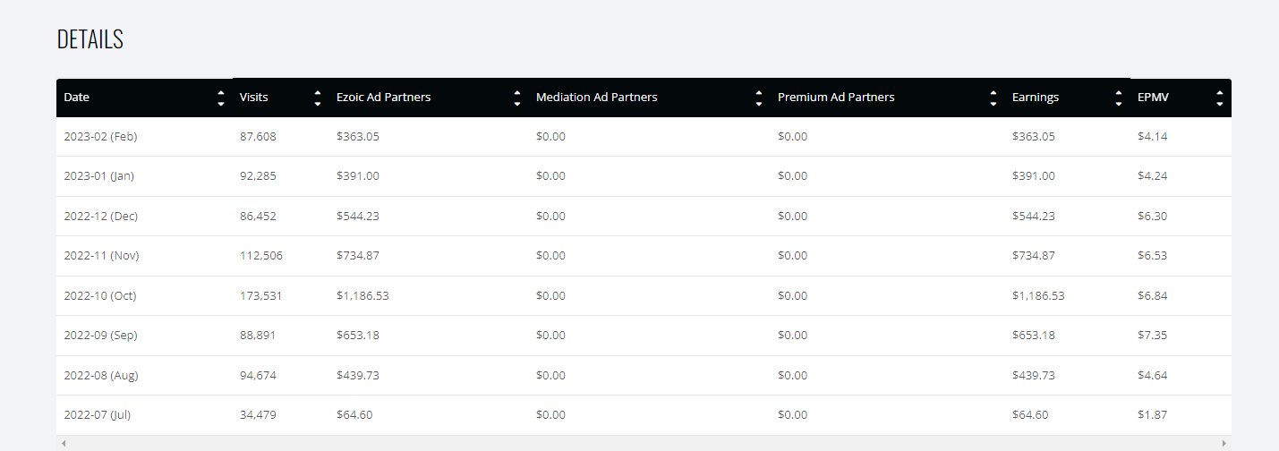Select the Earnings column header label
1279x451 pixels.
[x=1036, y=98]
